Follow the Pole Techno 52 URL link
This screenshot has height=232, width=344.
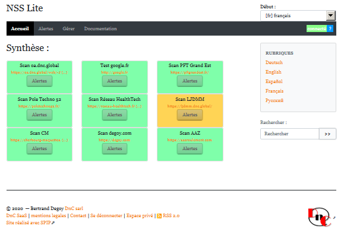39,106
